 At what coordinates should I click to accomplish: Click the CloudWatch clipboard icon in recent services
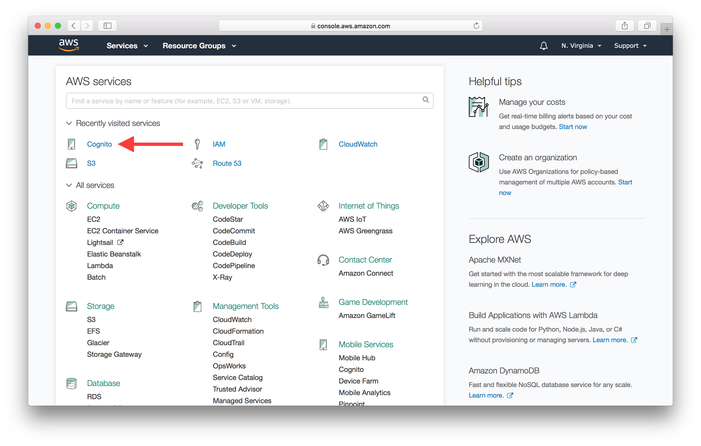point(323,144)
